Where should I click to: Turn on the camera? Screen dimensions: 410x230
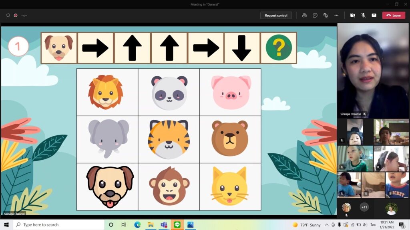point(353,15)
